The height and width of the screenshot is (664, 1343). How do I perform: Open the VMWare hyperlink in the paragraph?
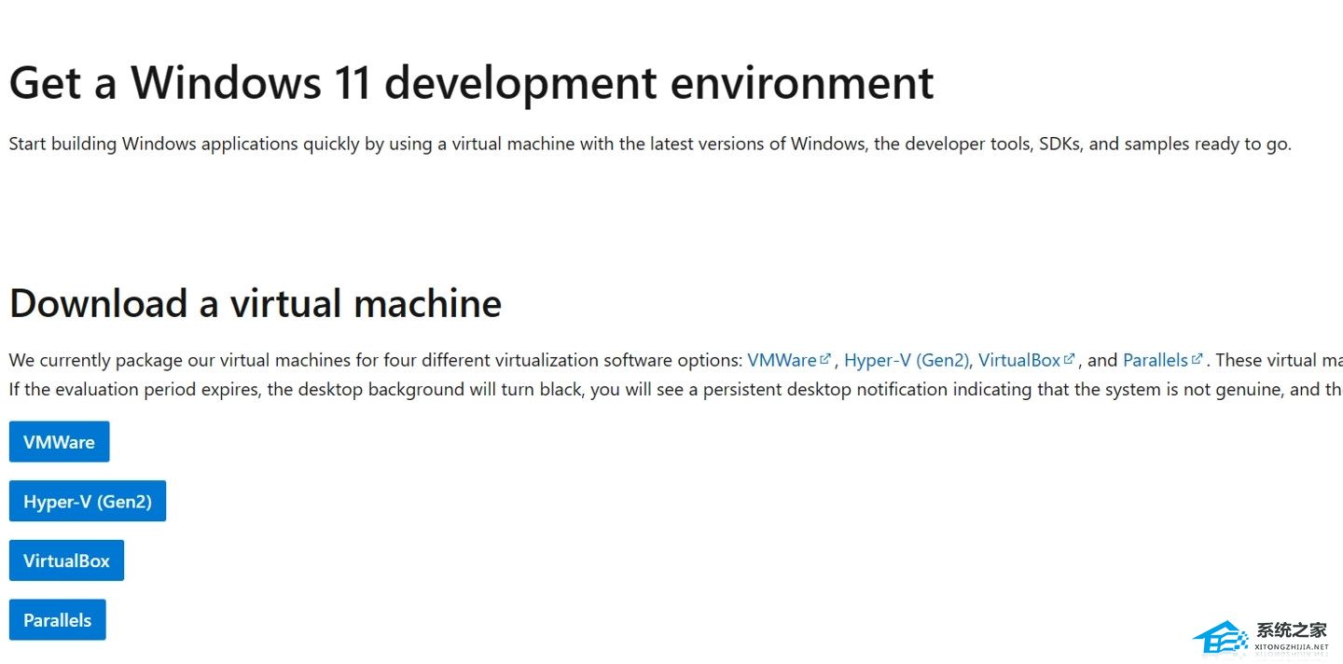pyautogui.click(x=782, y=360)
